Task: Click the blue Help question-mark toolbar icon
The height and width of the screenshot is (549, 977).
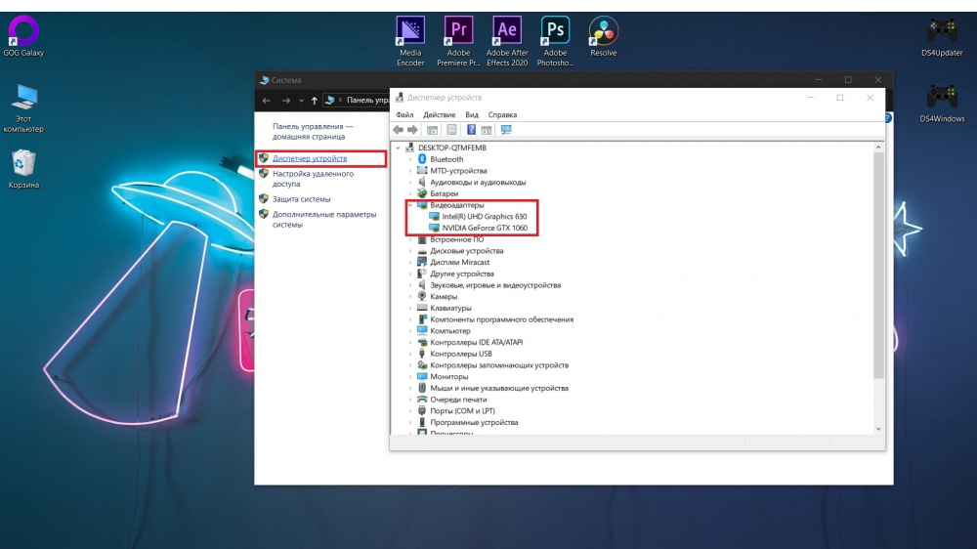Action: coord(471,130)
